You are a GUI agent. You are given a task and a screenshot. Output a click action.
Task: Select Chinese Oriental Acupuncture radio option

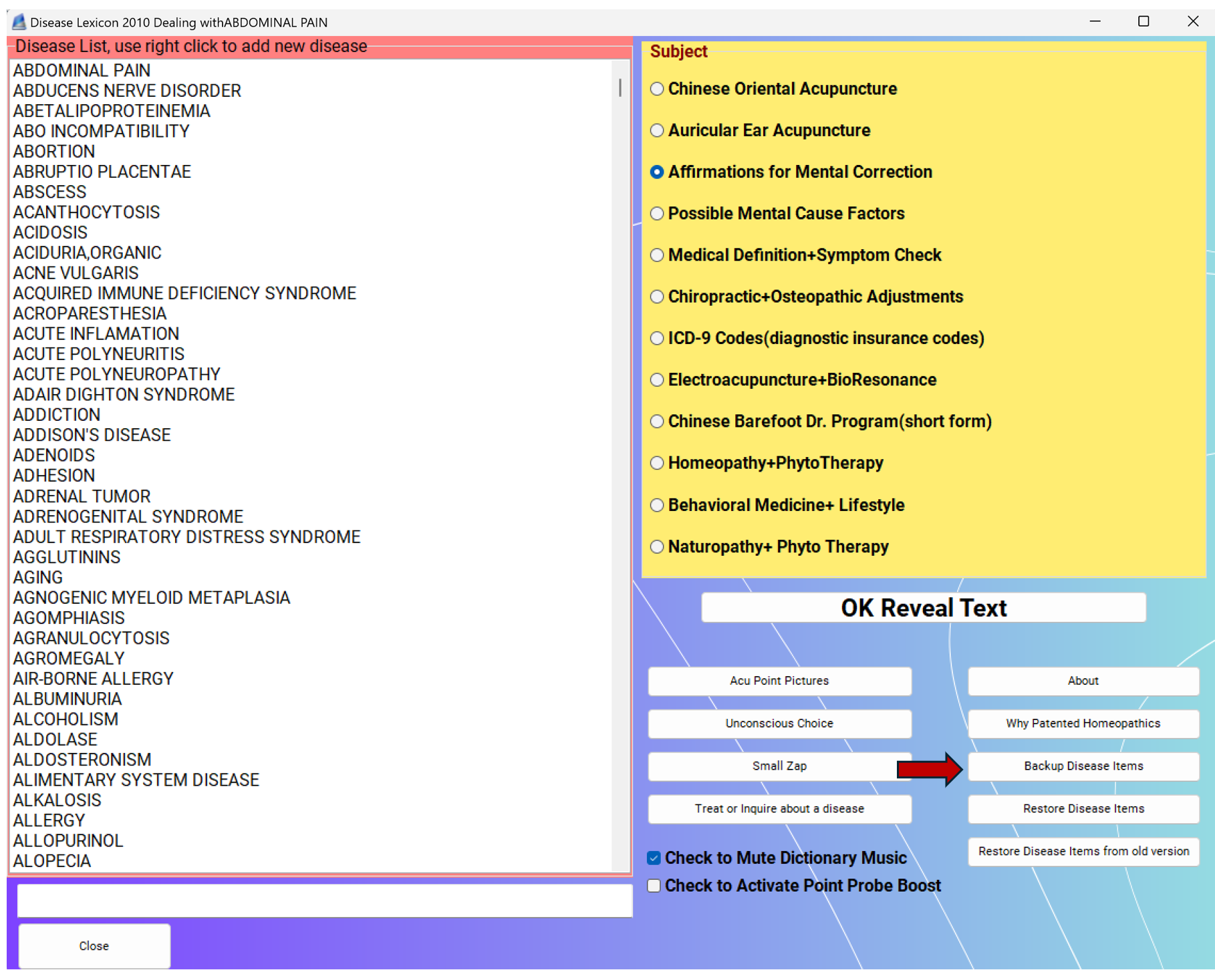(657, 89)
